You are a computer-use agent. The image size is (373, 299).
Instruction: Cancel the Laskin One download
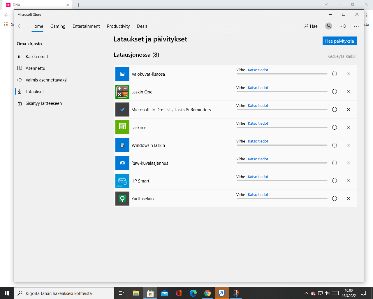[x=349, y=92]
